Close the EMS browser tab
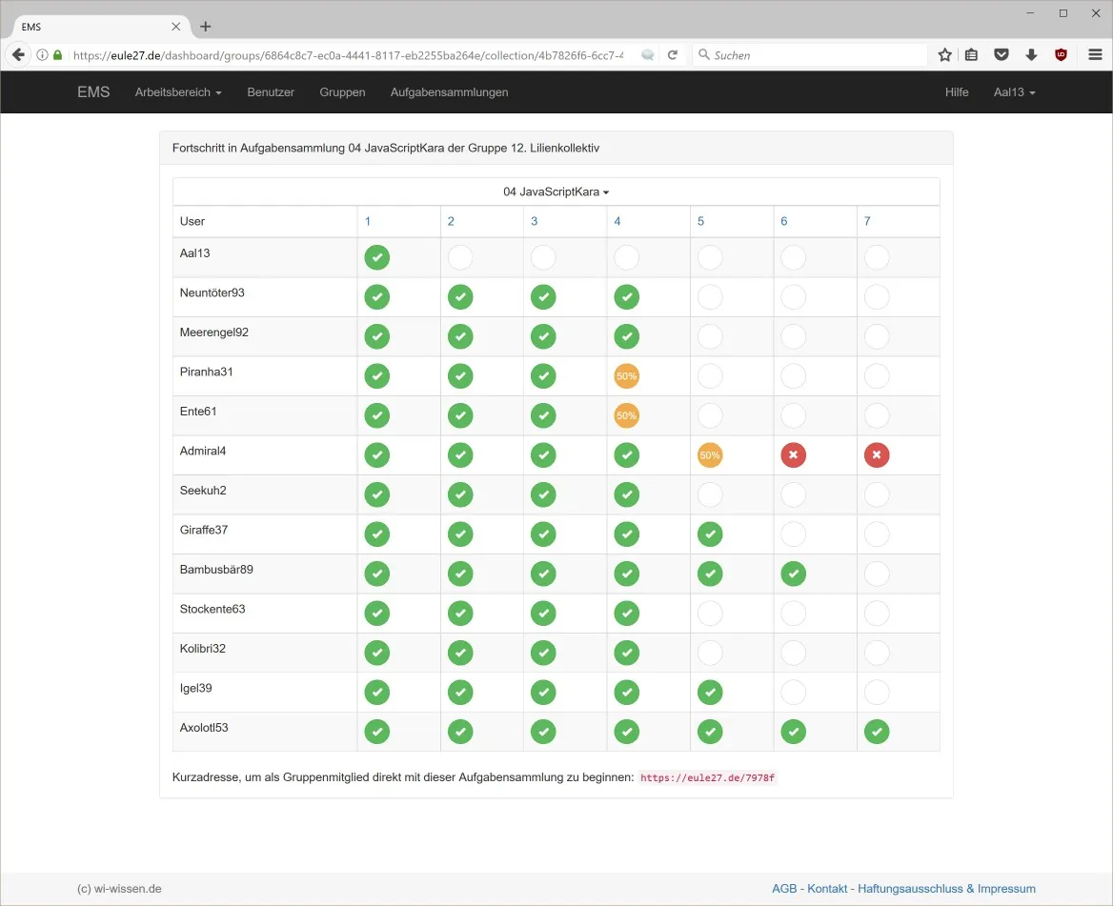 coord(176,27)
